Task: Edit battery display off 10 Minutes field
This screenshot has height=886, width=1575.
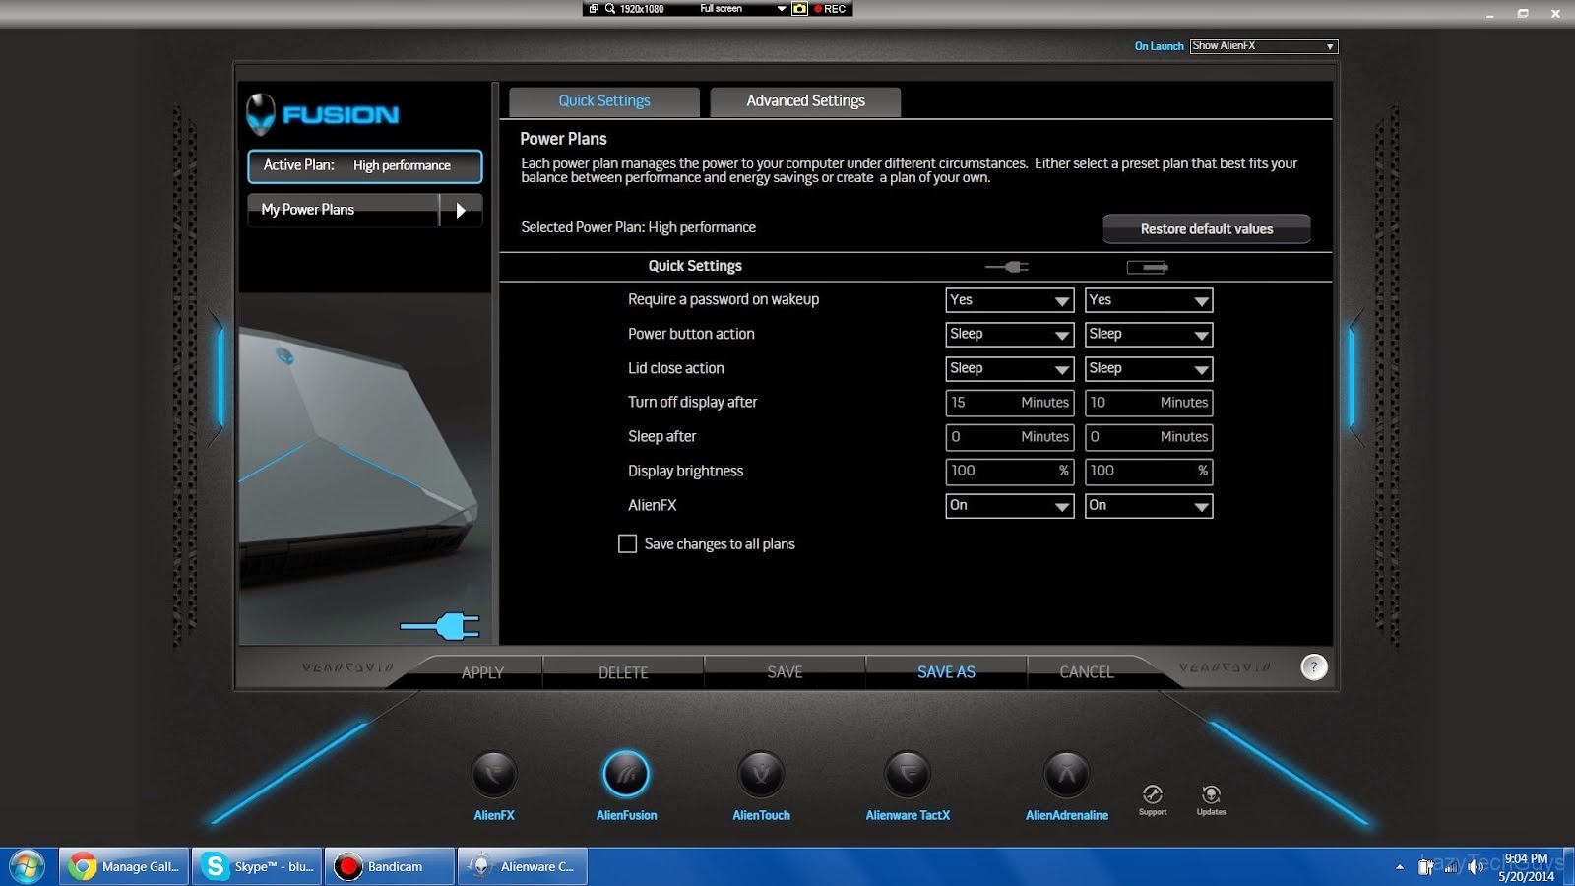Action: [1149, 403]
